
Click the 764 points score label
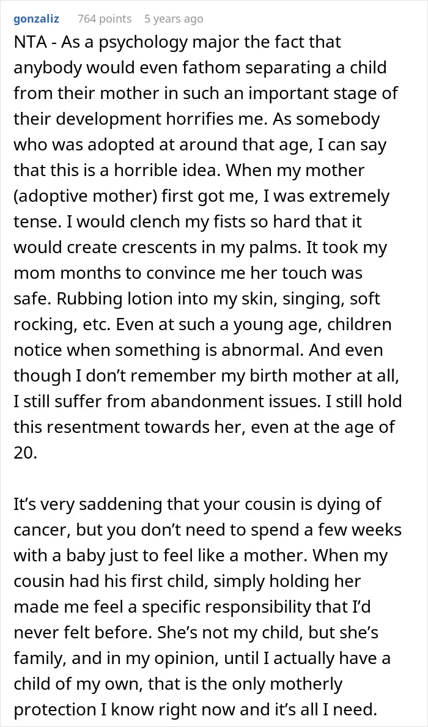pos(105,19)
